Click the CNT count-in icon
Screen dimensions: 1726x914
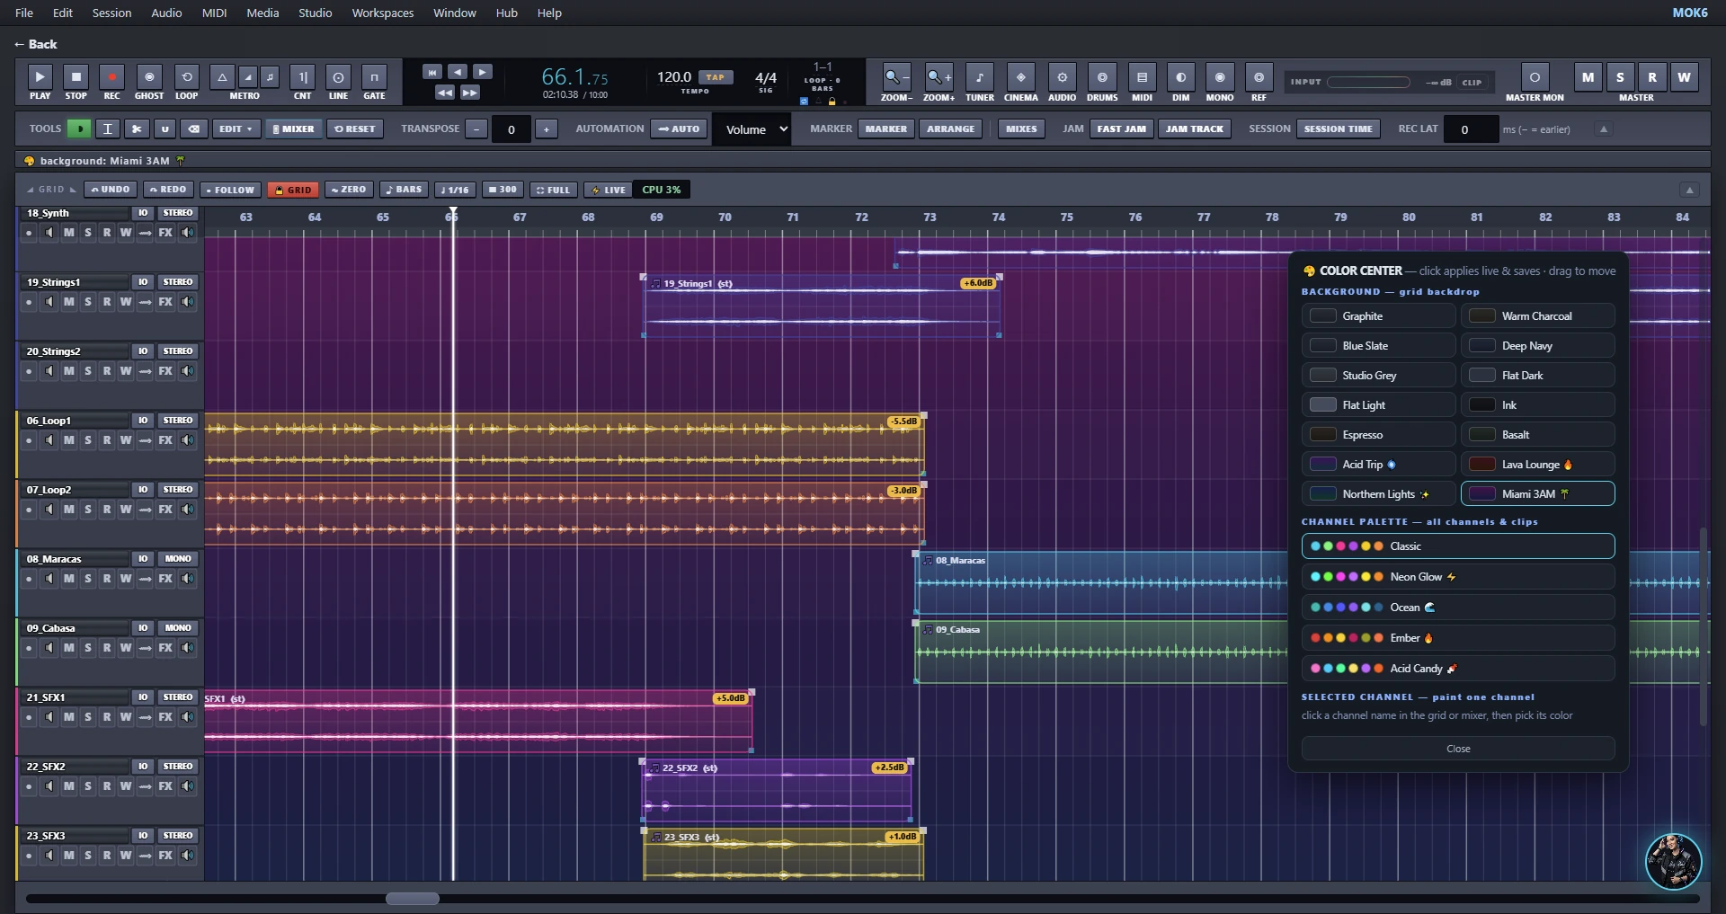303,78
